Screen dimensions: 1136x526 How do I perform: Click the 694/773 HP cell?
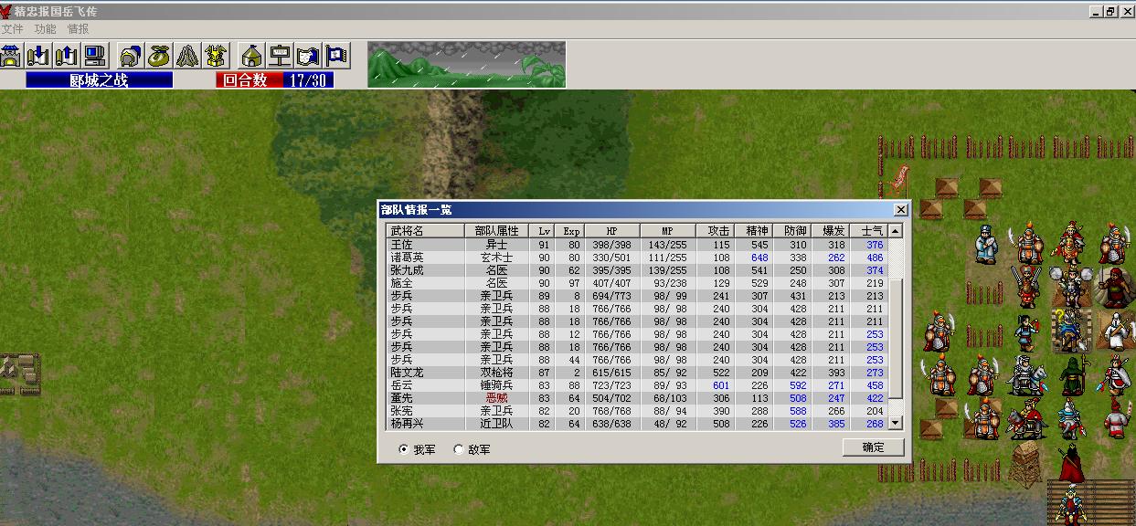pos(612,296)
